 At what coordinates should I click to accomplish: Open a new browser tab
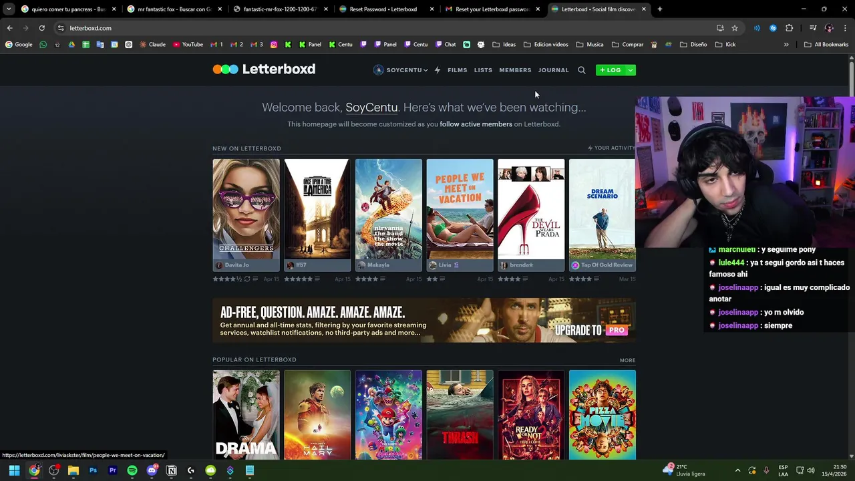[660, 9]
